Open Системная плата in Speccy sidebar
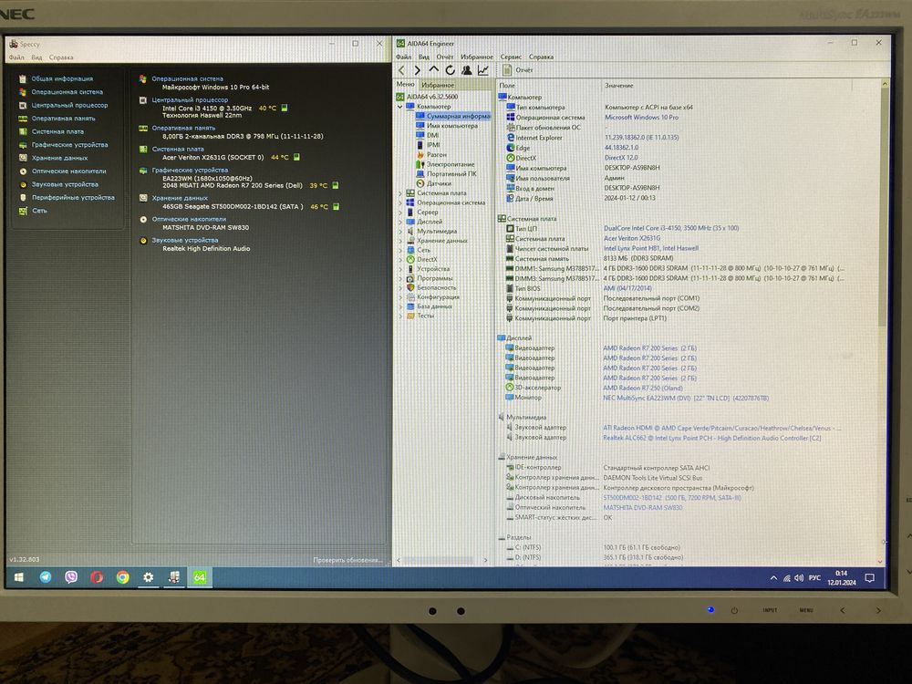The image size is (912, 684). (x=51, y=132)
